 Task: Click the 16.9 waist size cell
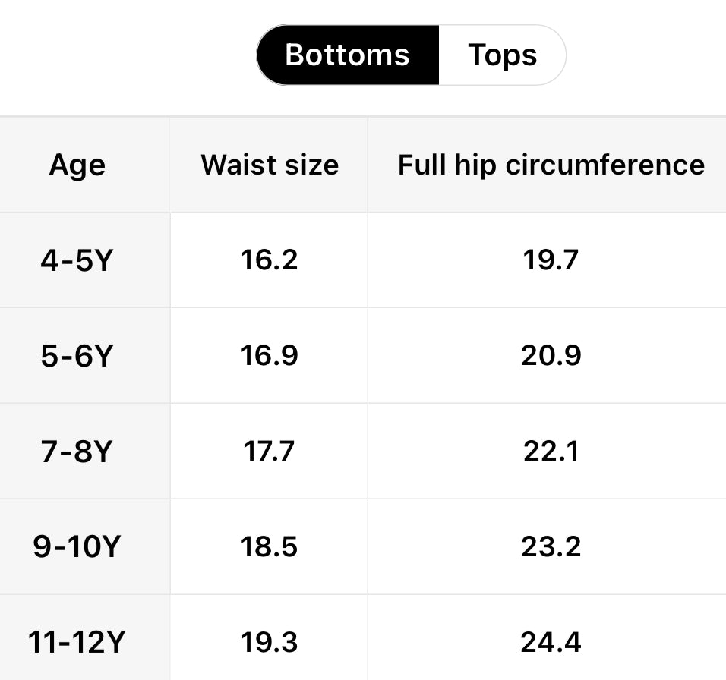click(x=270, y=356)
